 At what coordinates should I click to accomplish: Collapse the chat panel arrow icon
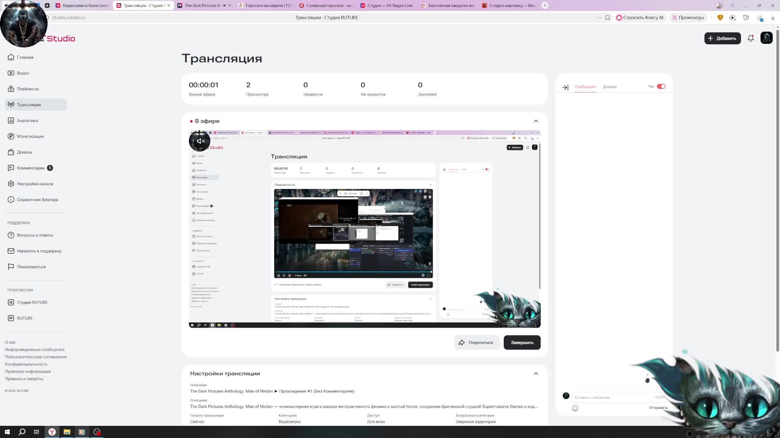(565, 87)
